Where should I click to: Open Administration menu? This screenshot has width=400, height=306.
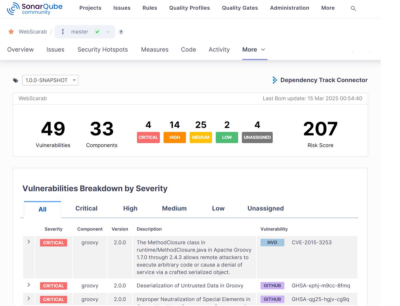[290, 8]
